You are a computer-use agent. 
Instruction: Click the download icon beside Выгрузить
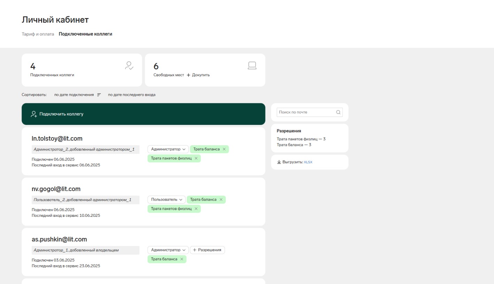pyautogui.click(x=279, y=162)
